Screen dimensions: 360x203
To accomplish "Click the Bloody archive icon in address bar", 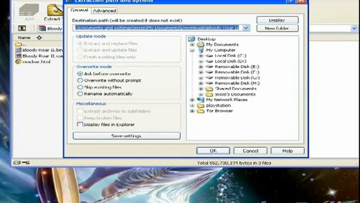I will 42,28.
